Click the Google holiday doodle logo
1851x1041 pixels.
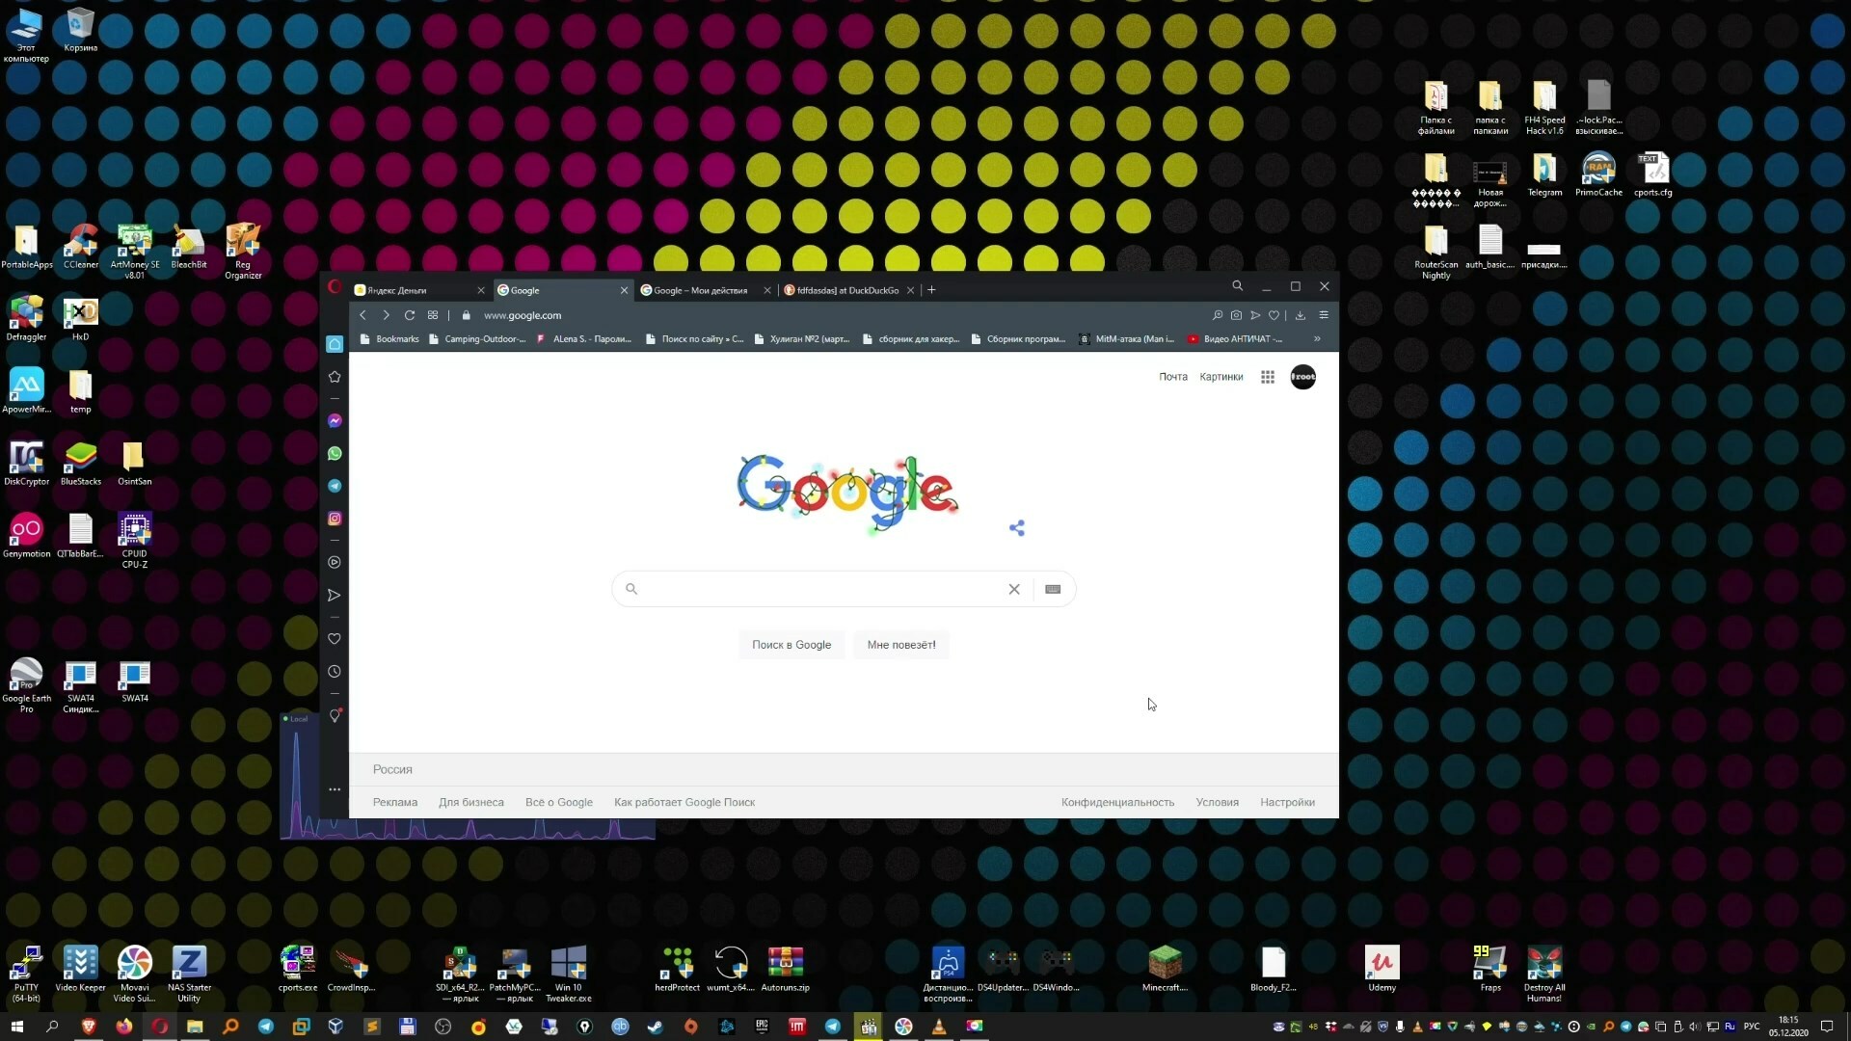(x=847, y=494)
